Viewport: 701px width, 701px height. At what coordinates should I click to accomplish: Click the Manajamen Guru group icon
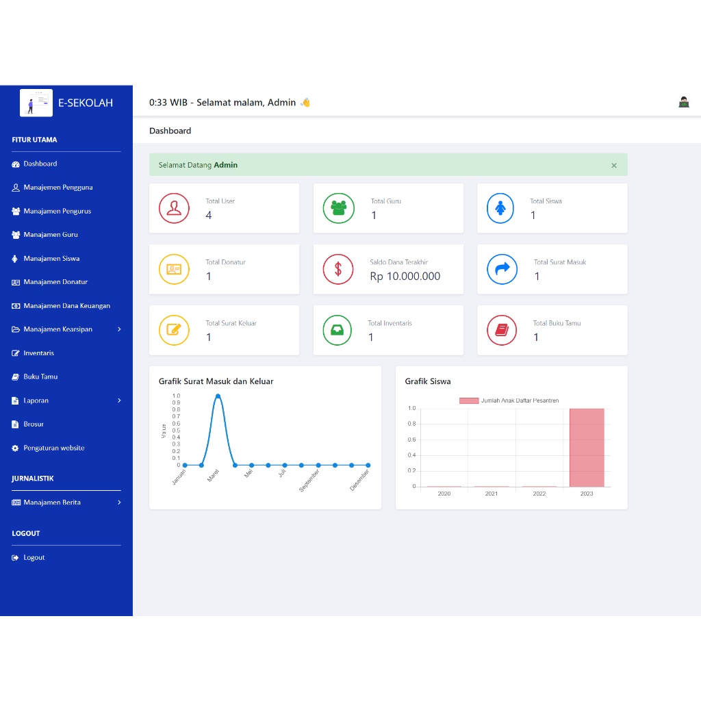click(x=16, y=235)
